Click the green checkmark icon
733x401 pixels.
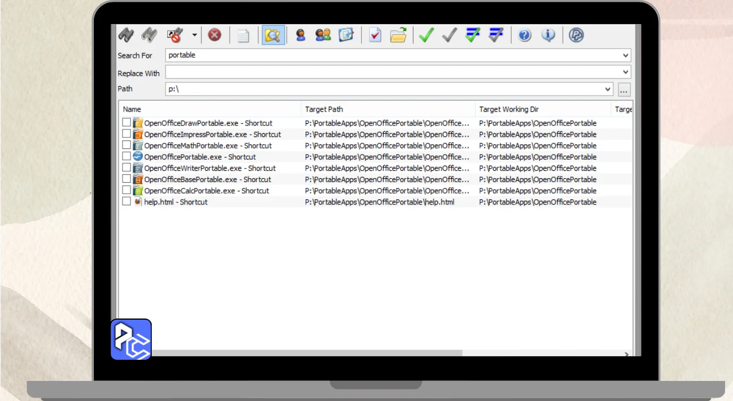coord(425,36)
